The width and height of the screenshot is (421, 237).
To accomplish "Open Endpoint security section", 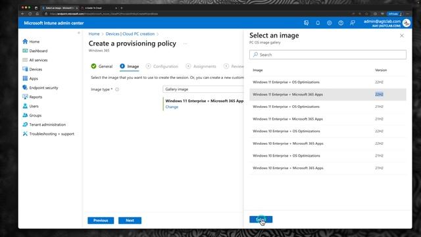I will coord(40,88).
